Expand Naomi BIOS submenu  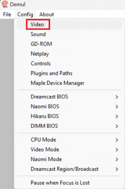[x=69, y=107]
